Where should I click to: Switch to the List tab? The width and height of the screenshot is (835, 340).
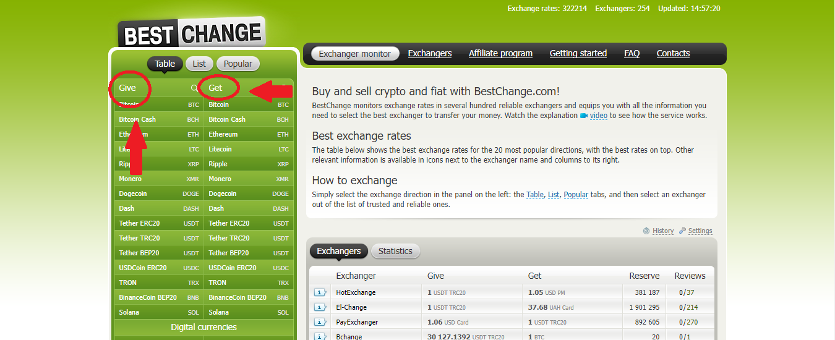pos(199,64)
